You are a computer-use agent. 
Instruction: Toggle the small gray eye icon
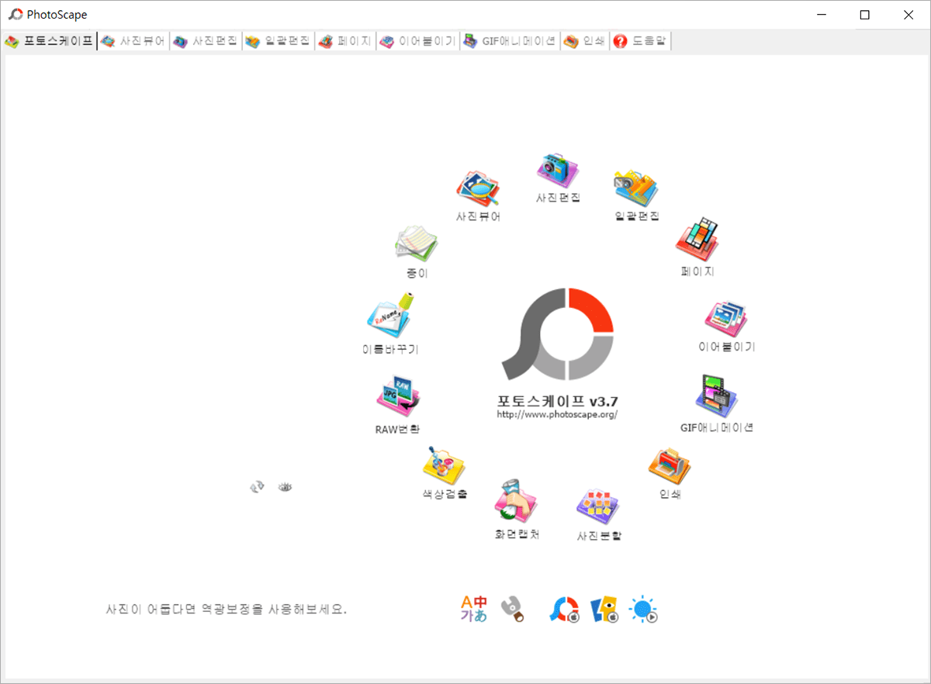pyautogui.click(x=286, y=486)
